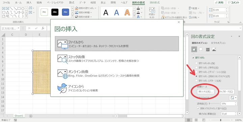
Task: Apply the orange outlined WordArt A style
Action: (127, 12)
